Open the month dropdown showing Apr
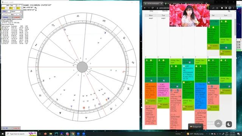The image size is (242, 136). (14, 5)
